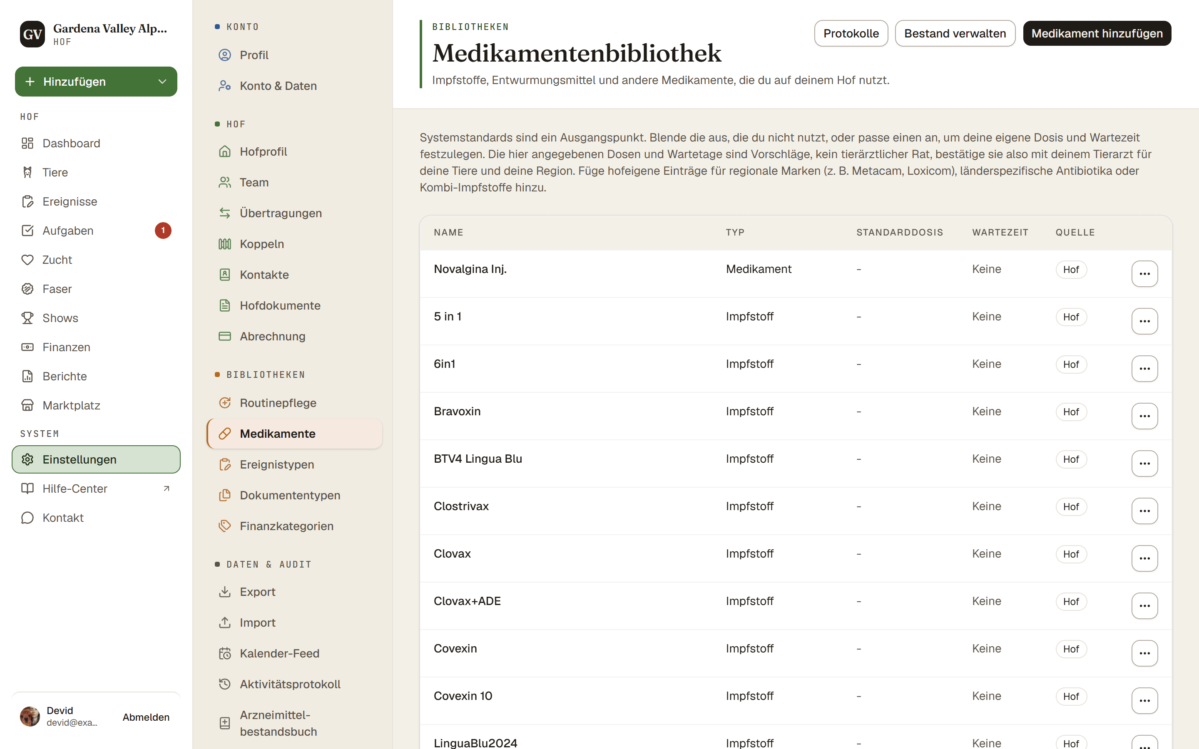Click the Koppeln fence icon
Screen dimensions: 1199x749
(225, 244)
